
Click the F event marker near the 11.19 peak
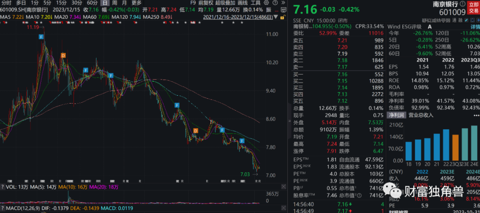41,37
